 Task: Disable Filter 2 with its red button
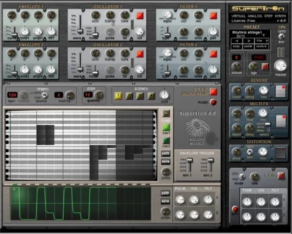tap(213, 53)
